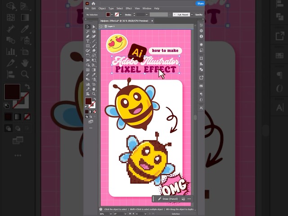This screenshot has width=288, height=216.
Task: Select the Eraser tool
Action: 94,51
